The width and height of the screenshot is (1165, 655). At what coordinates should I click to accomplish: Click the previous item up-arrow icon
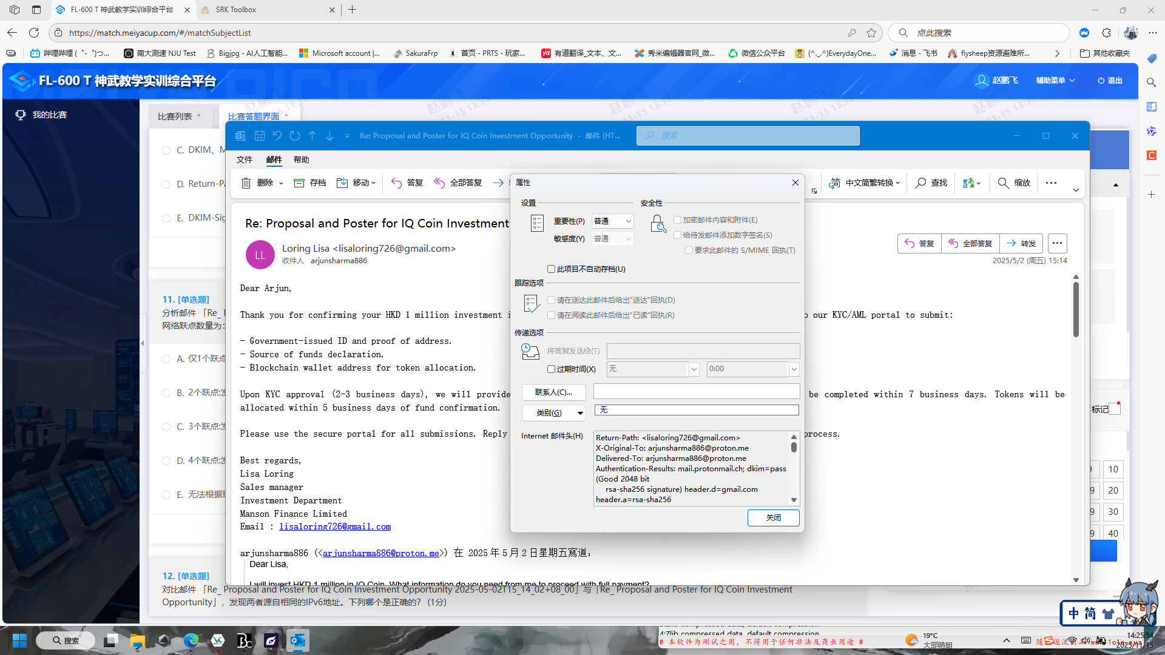pyautogui.click(x=312, y=136)
